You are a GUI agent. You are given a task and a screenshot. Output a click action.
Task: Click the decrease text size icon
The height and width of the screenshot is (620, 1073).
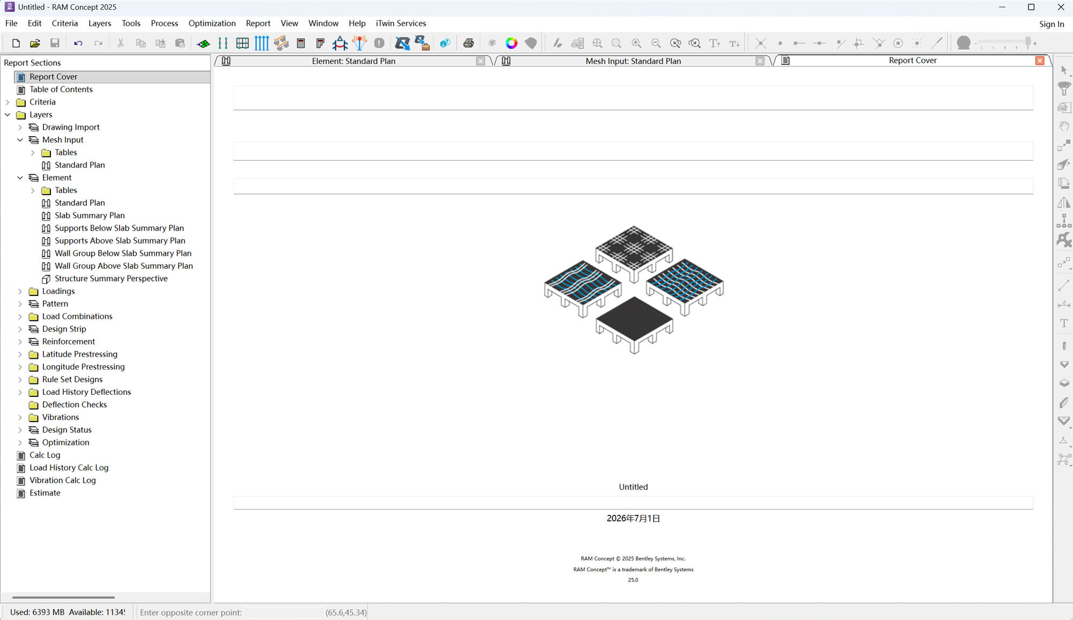click(734, 43)
